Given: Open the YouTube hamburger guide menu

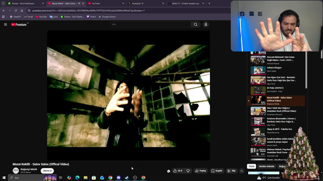Looking at the screenshot, I should (x=5, y=24).
